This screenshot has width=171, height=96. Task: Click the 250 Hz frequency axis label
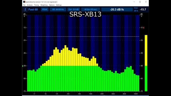68,94
